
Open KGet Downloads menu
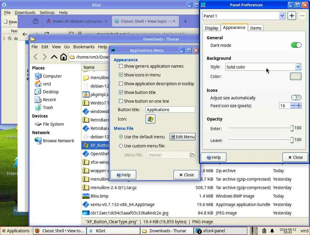tap(25, 12)
